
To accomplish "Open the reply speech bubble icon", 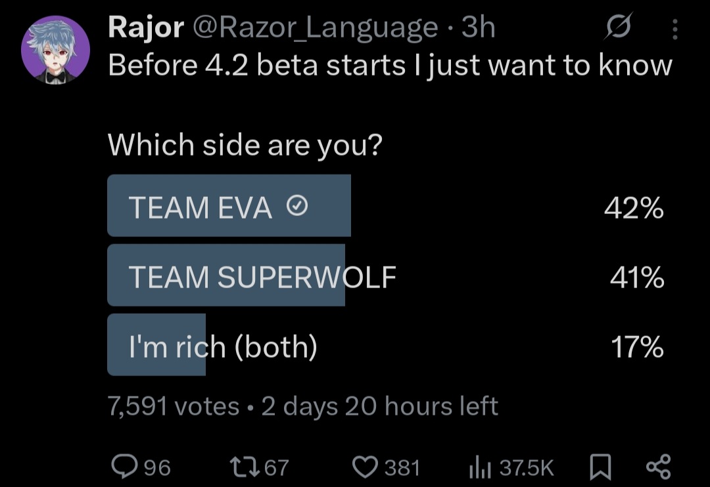I will [124, 467].
